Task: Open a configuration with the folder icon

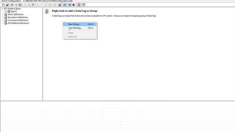Action: coord(7,5)
